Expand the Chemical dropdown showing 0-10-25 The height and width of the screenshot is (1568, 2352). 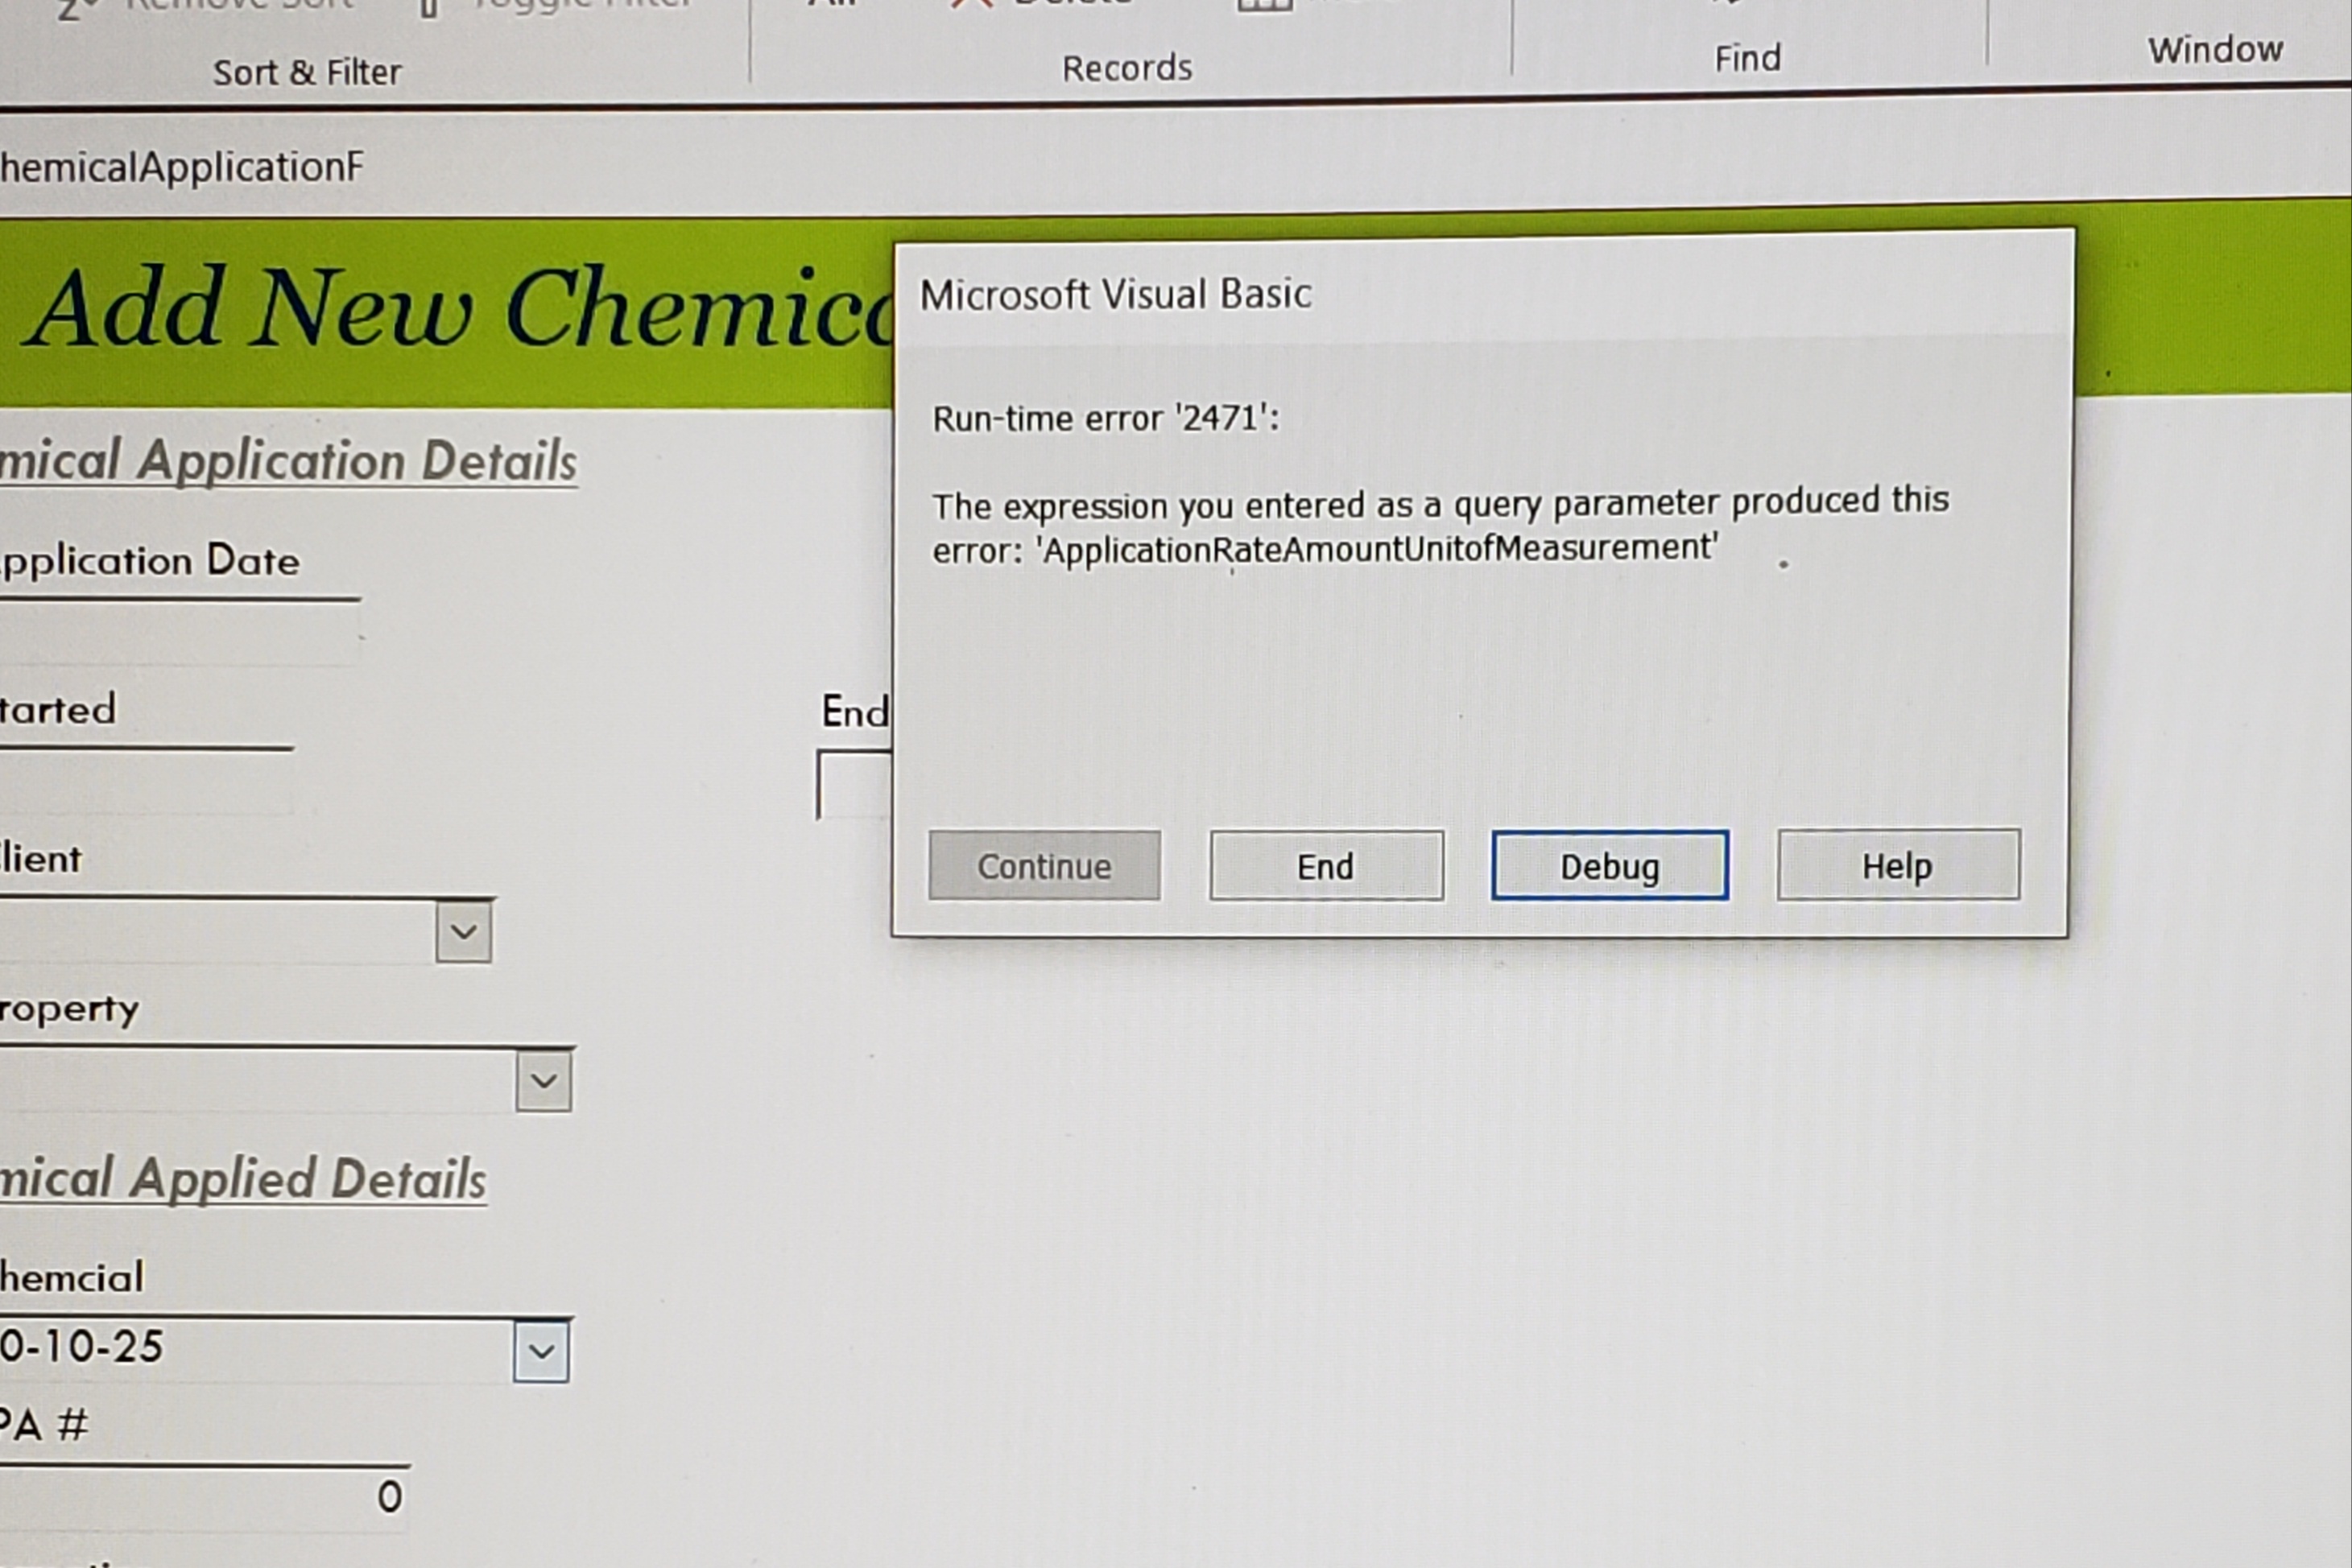[x=541, y=1351]
